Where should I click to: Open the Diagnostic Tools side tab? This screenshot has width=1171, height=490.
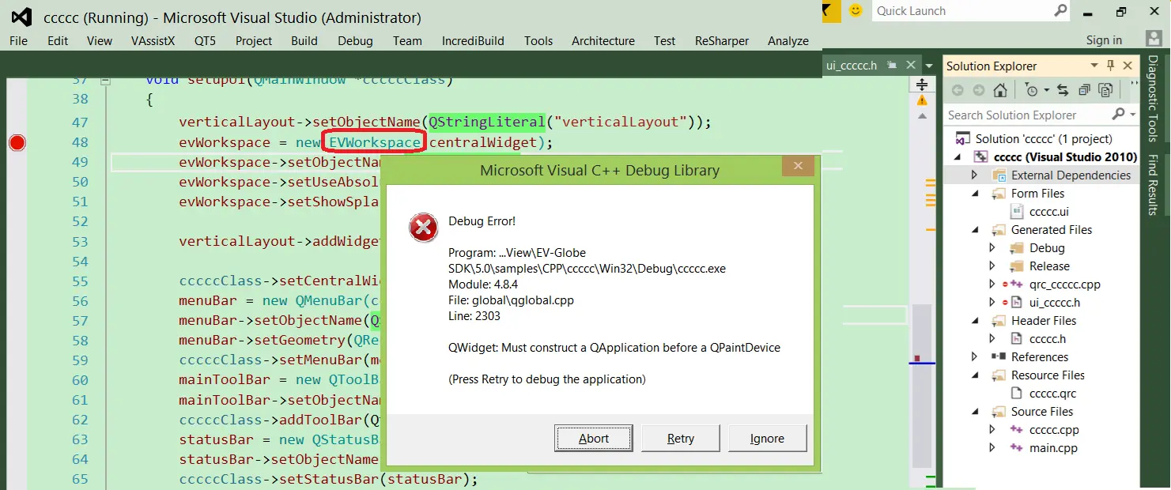click(1153, 98)
